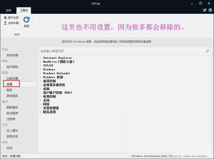
Task: Switch to the 工具栏 tab
Action: tap(24, 10)
